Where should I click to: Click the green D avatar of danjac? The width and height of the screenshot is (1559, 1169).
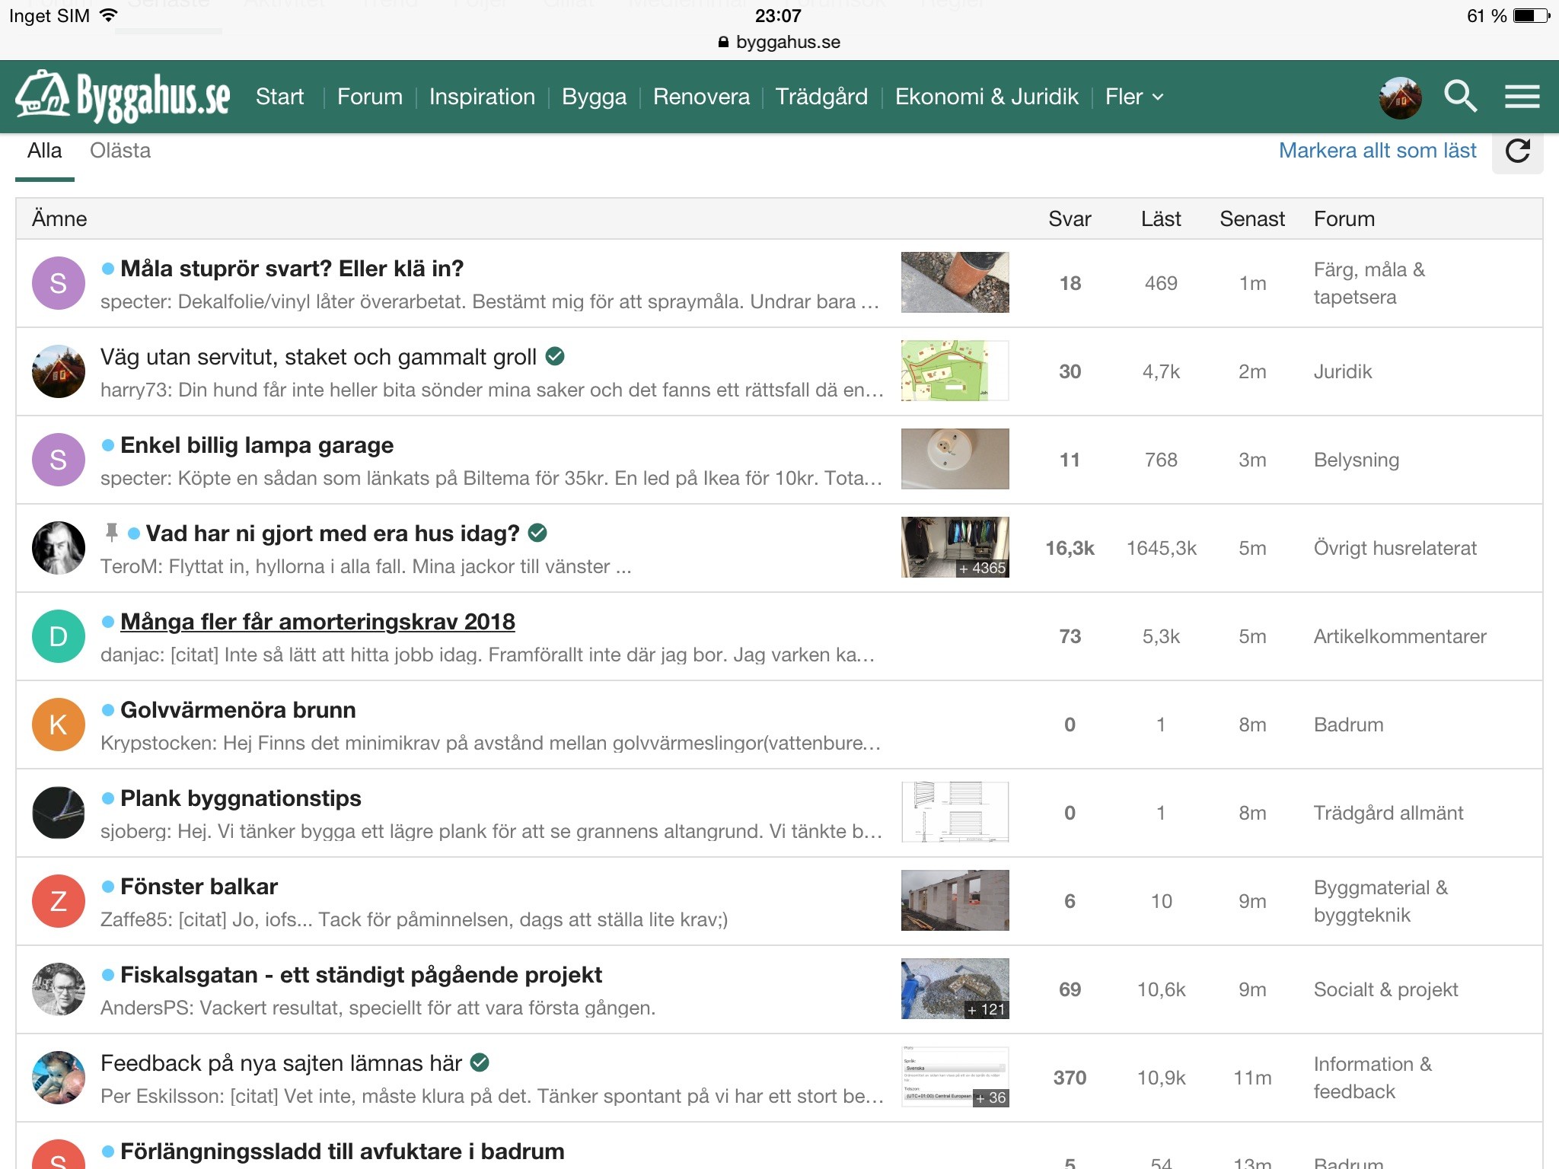click(x=59, y=636)
